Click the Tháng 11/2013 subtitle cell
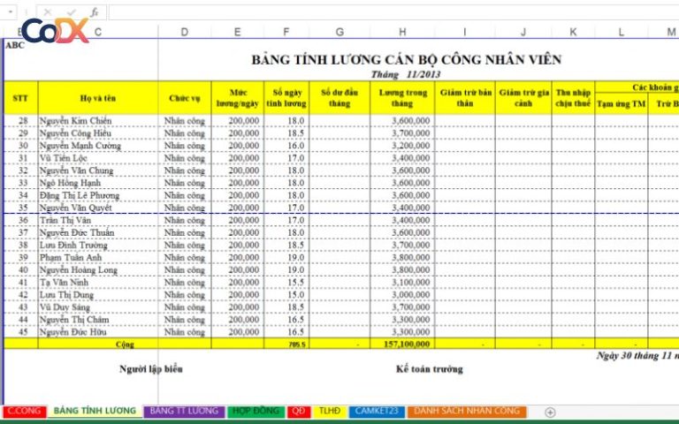This screenshot has height=424, width=679. pyautogui.click(x=406, y=74)
